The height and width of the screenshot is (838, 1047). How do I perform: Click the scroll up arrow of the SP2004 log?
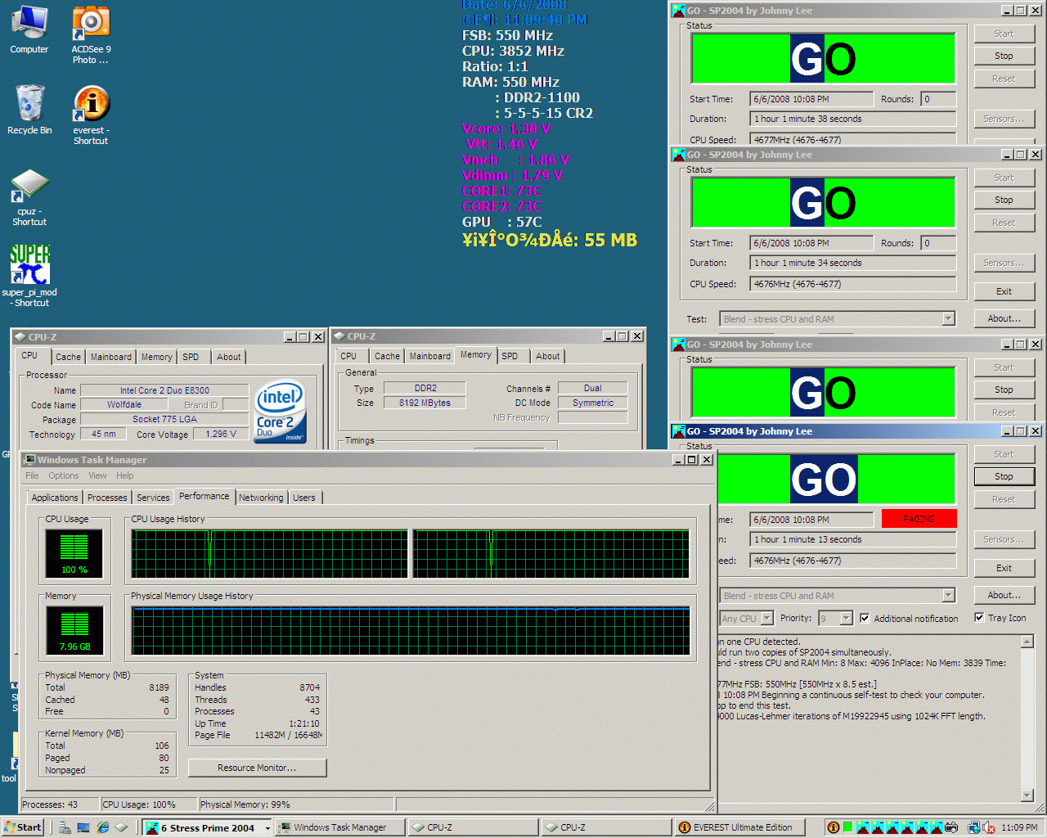click(1027, 642)
